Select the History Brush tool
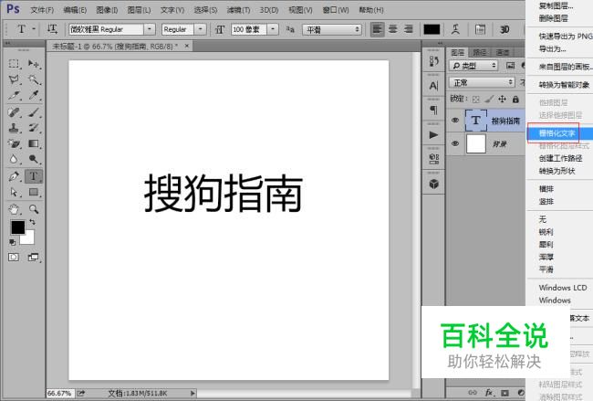The image size is (593, 401). coord(34,128)
